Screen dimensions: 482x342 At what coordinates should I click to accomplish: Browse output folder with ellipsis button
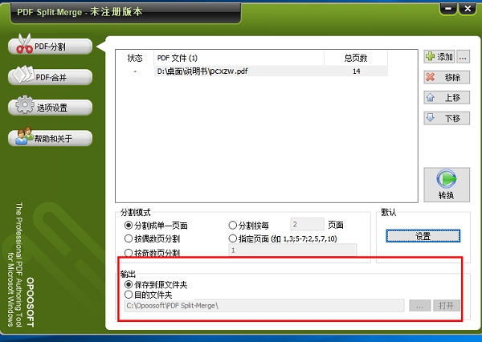pyautogui.click(x=420, y=306)
